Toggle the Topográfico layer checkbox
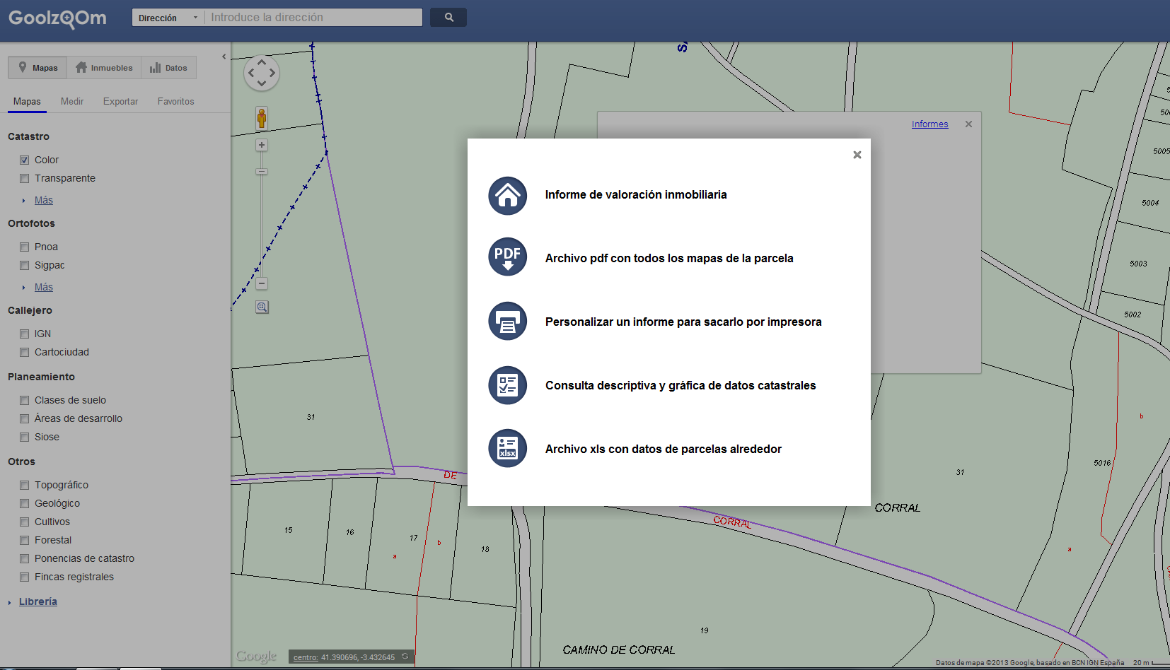 click(x=25, y=486)
